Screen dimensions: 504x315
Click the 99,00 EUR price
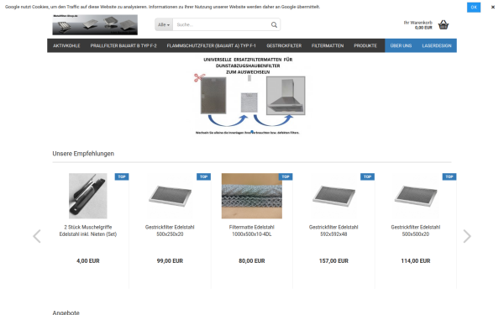click(x=170, y=261)
